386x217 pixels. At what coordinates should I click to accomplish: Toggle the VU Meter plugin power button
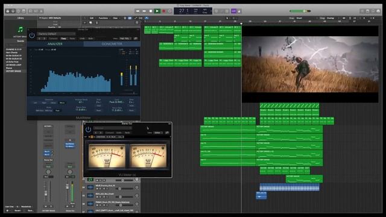88,129
